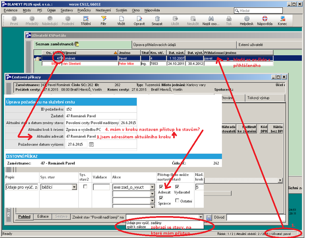Uncheck the Správce access checkbox
This screenshot has width=309, height=238.
click(161, 198)
